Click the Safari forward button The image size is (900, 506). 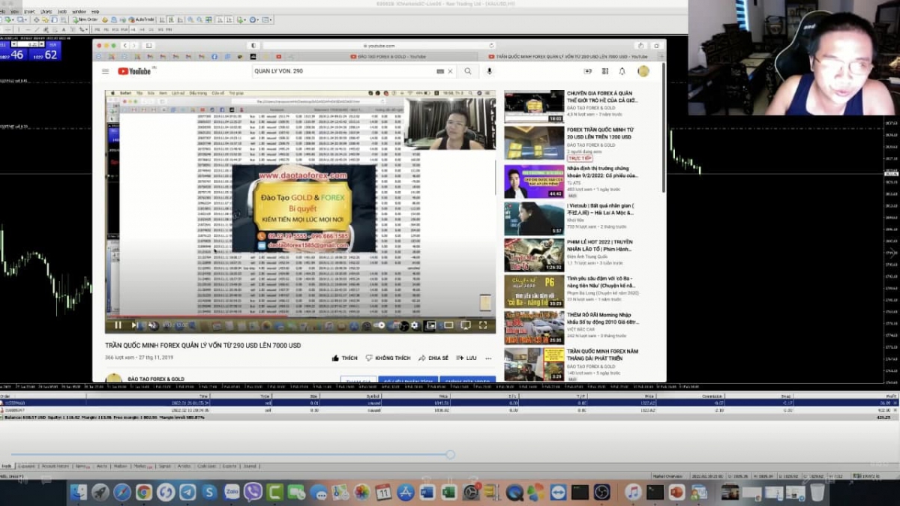tap(134, 46)
